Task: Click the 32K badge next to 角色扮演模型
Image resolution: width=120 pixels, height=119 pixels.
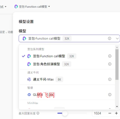Action: click(x=66, y=64)
